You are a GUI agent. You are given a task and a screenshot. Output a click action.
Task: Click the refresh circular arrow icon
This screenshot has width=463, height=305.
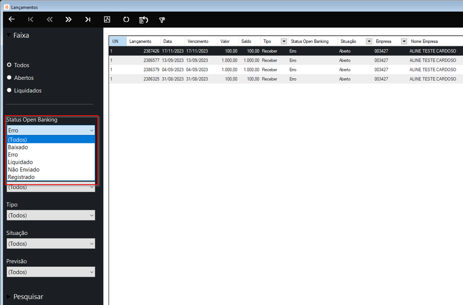[x=126, y=20]
